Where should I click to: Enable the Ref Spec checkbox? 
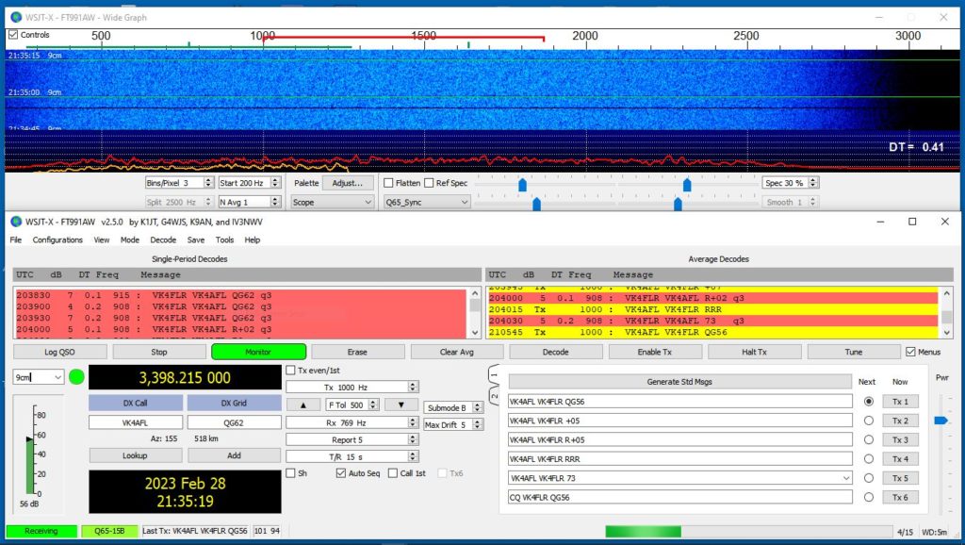click(x=429, y=183)
